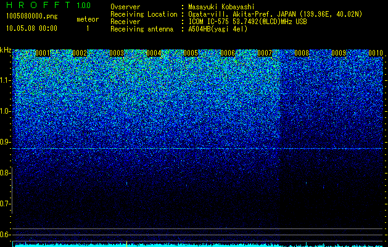The width and height of the screenshot is (388, 247).
Task: Click the receiver ICOM IC-575 text
Action: (247, 22)
